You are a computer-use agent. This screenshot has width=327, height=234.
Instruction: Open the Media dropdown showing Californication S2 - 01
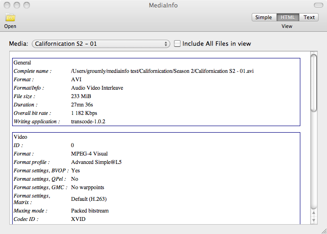point(101,44)
